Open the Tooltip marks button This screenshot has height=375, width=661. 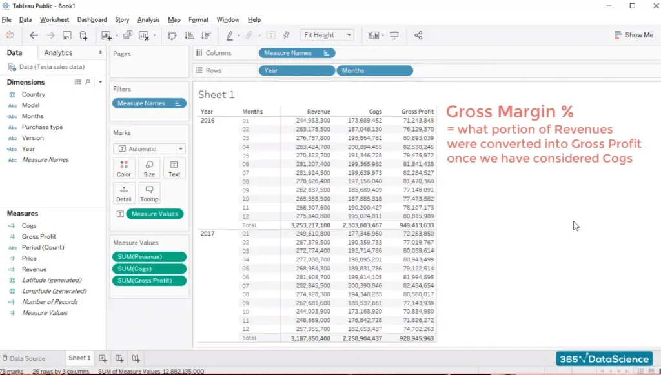tap(149, 193)
